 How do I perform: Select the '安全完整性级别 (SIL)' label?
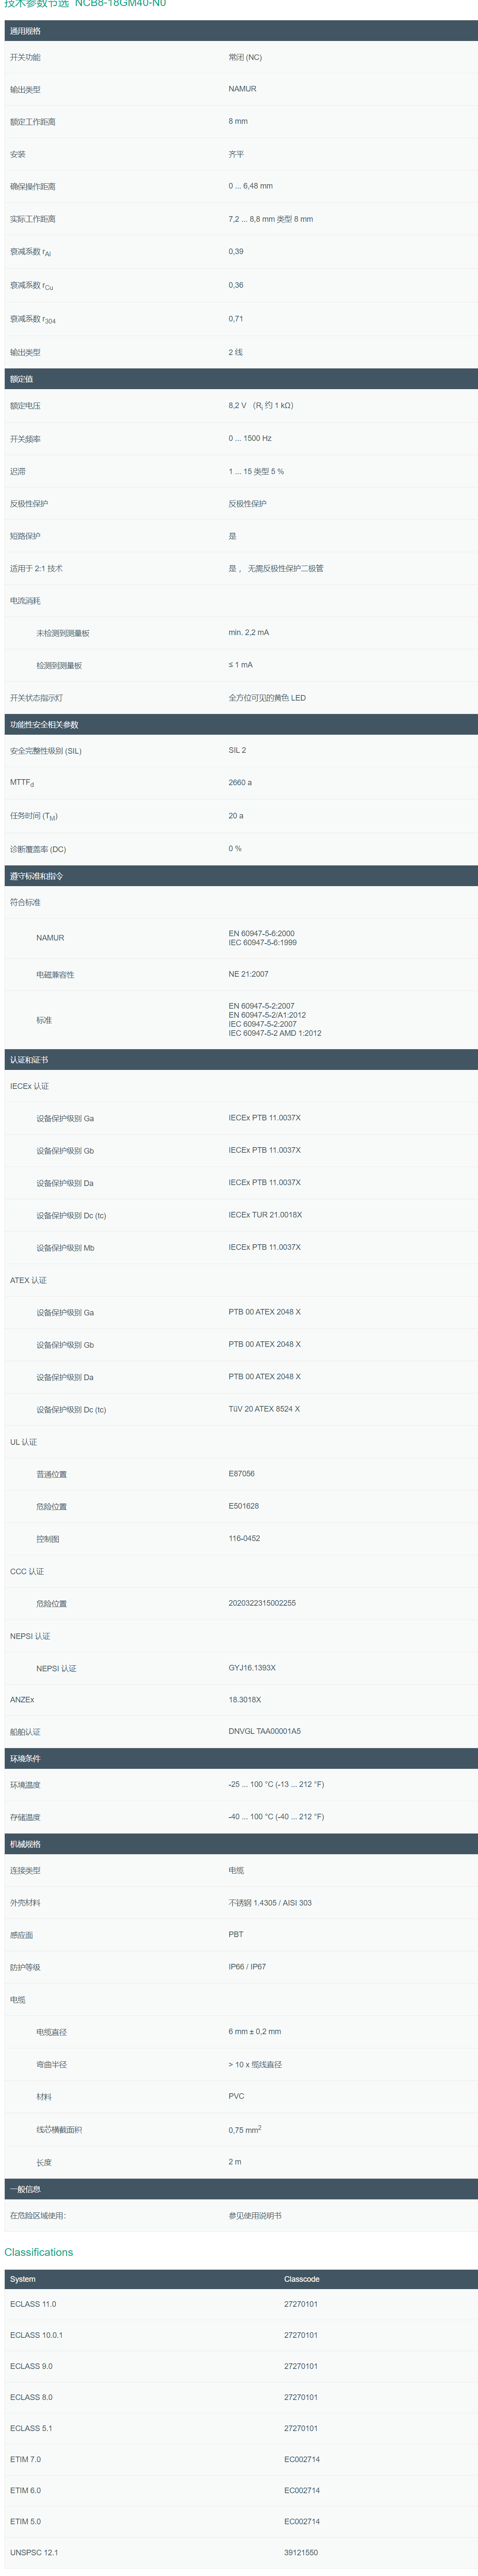click(x=46, y=751)
